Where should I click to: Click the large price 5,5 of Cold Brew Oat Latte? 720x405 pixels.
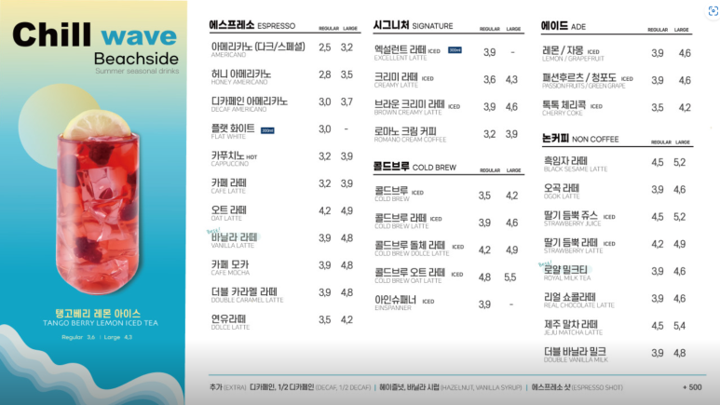pos(510,277)
